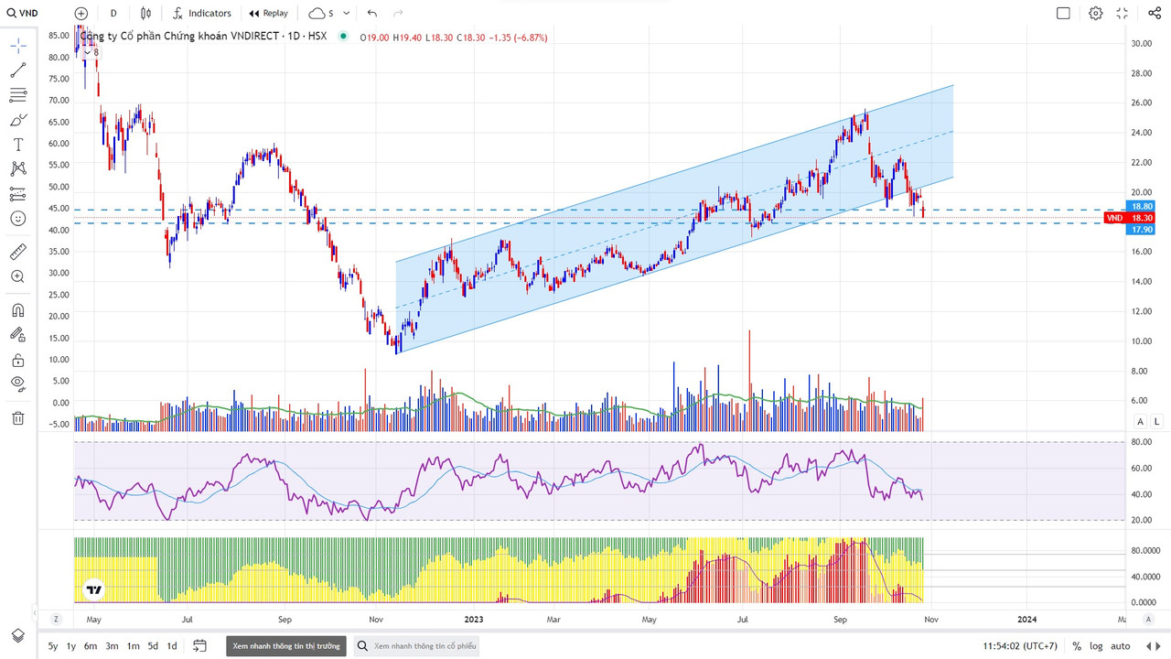
Task: Toggle auto scale
Action: [x=1121, y=646]
